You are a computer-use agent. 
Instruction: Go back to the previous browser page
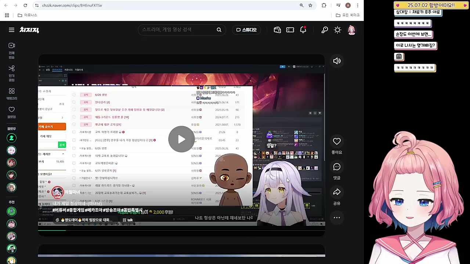(x=6, y=5)
